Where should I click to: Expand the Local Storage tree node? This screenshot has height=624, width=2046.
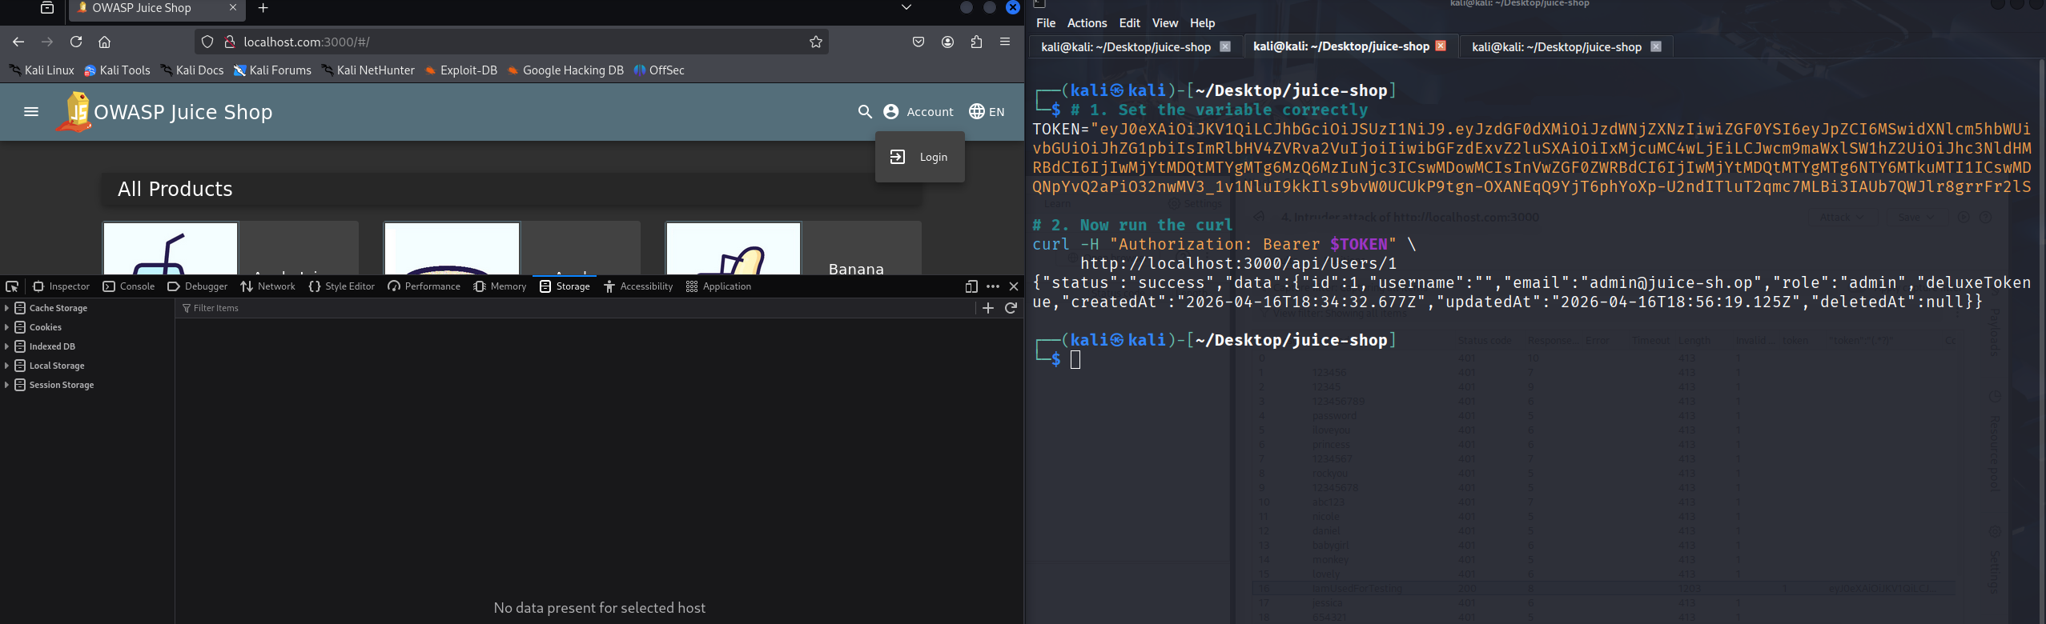click(x=7, y=366)
